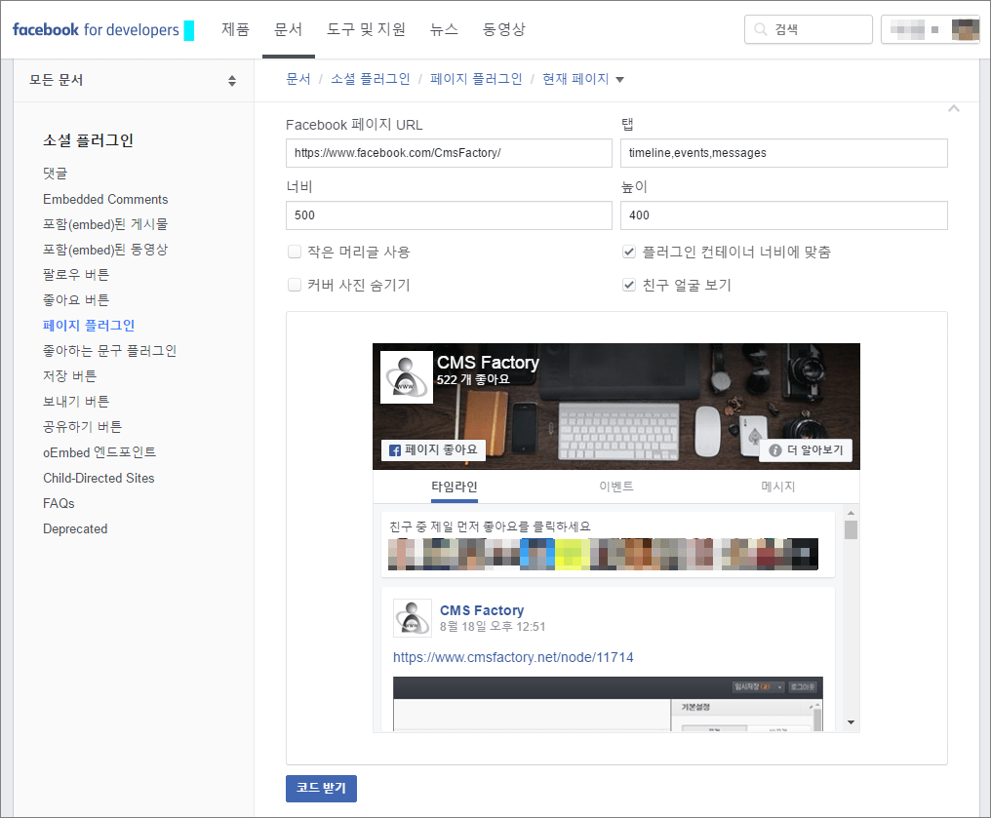Focus the Facebook 페이지 URL field
Viewport: 991px width, 818px height.
pyautogui.click(x=449, y=153)
